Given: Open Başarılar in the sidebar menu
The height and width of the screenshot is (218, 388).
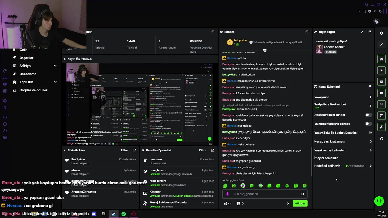Looking at the screenshot, I should coord(26,58).
